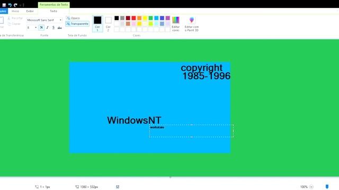The image size is (339, 190).
Task: Toggle bold (N) text formatting
Action: point(41,27)
